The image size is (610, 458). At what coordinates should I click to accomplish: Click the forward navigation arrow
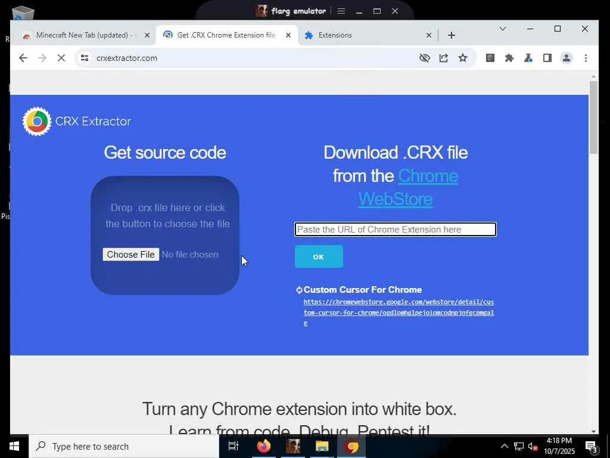[x=42, y=58]
